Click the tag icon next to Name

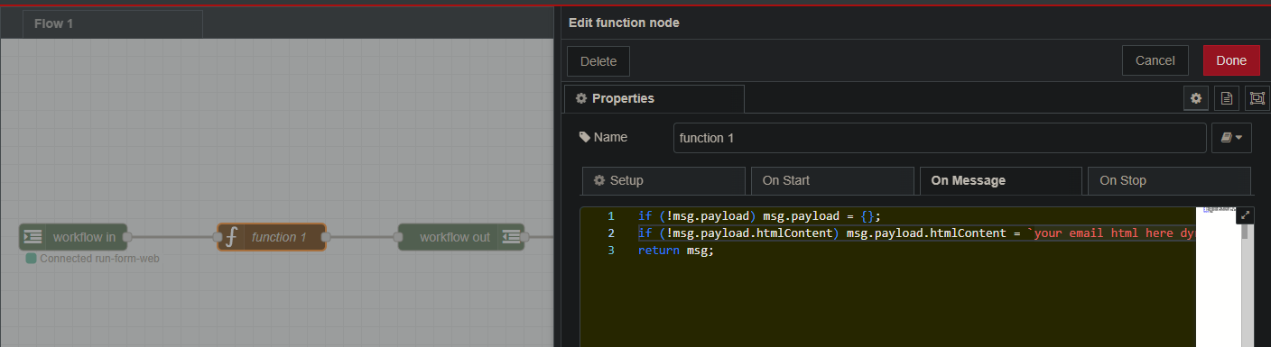[x=584, y=137]
